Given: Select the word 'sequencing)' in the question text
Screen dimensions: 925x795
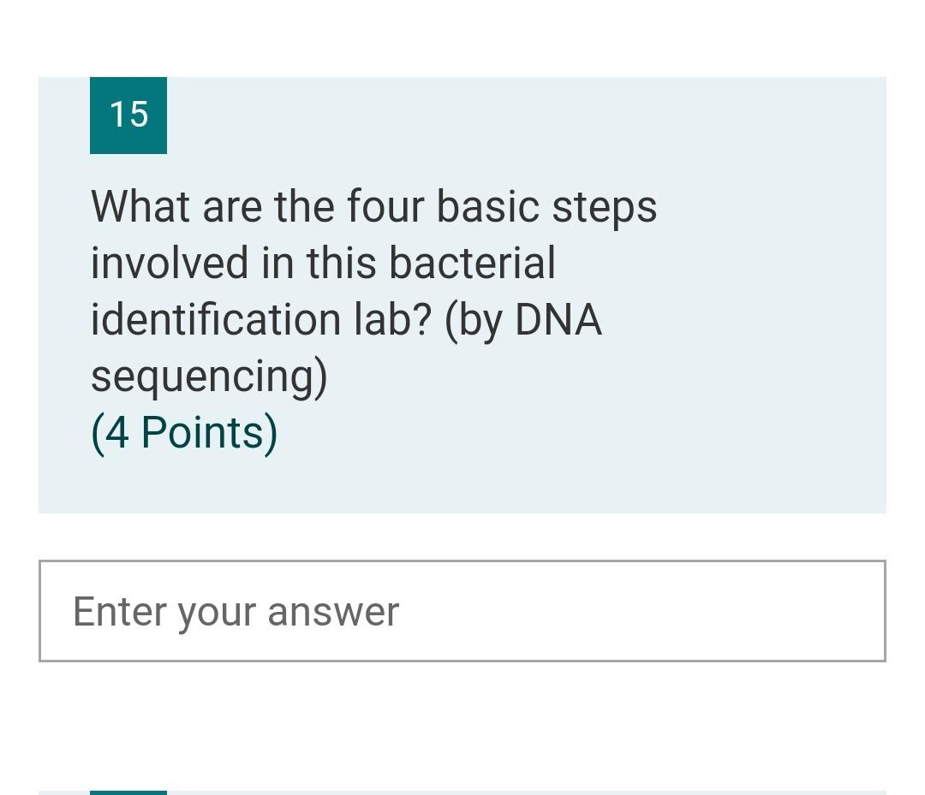Looking at the screenshot, I should click(x=208, y=375).
